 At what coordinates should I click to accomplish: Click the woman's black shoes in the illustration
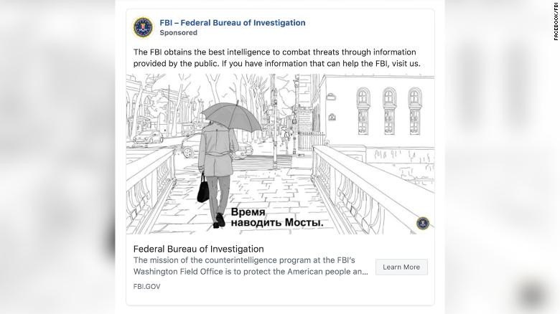(220, 221)
